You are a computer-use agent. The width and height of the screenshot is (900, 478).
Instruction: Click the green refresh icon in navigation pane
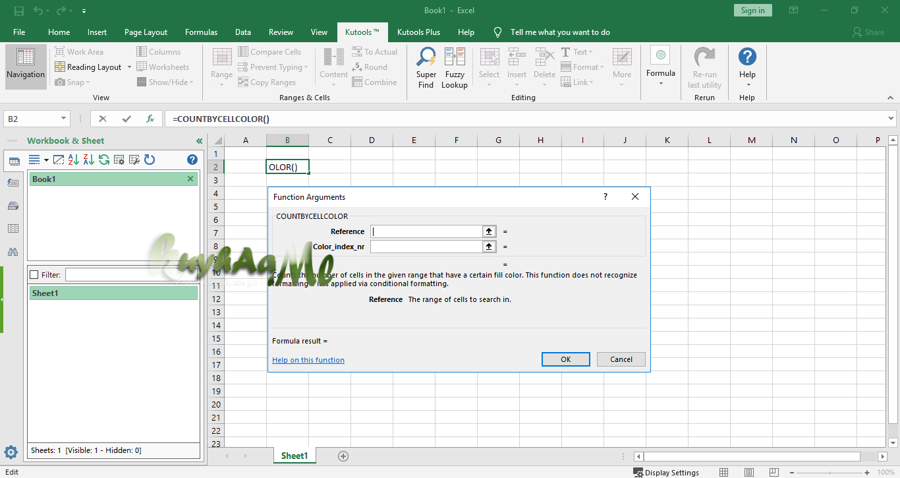tap(104, 160)
